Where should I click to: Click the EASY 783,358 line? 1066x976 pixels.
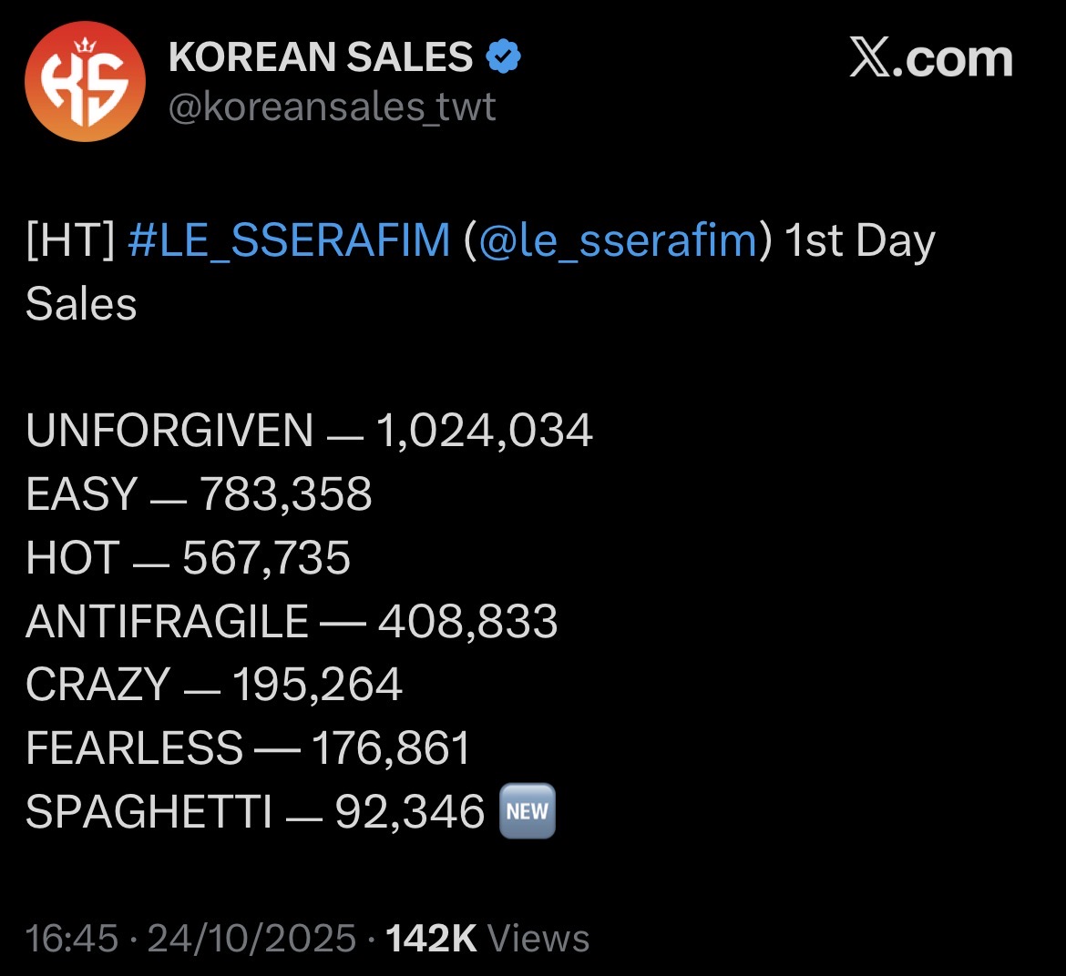[x=199, y=494]
